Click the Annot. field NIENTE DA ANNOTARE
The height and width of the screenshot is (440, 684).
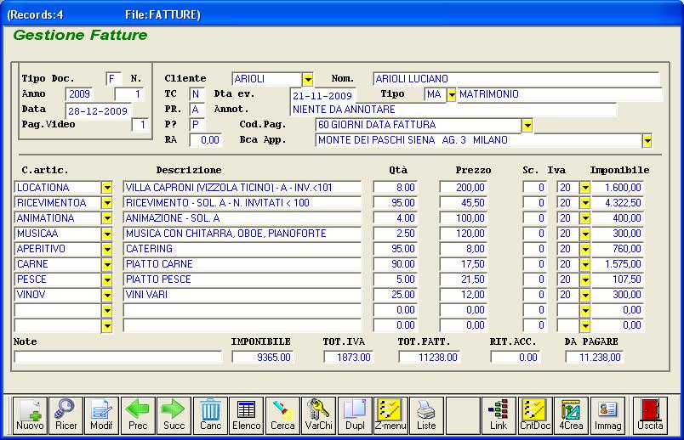coord(453,110)
